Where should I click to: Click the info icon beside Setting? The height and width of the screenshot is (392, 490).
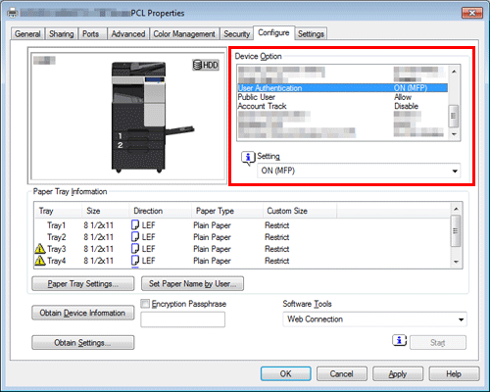pos(248,158)
